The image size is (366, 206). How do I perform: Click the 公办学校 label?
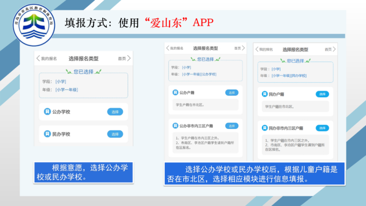[x=61, y=112]
